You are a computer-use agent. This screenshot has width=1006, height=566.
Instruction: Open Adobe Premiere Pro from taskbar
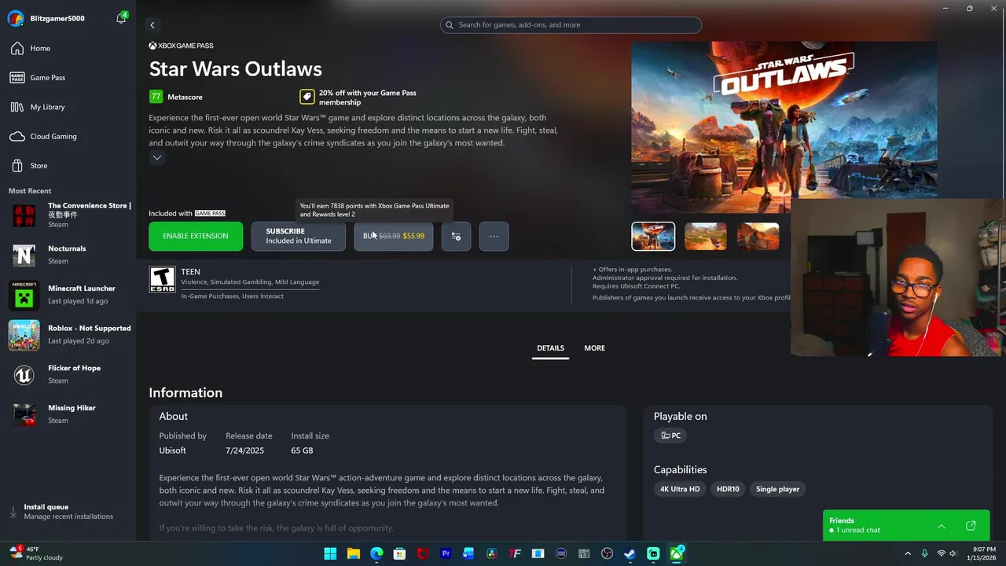[446, 553]
